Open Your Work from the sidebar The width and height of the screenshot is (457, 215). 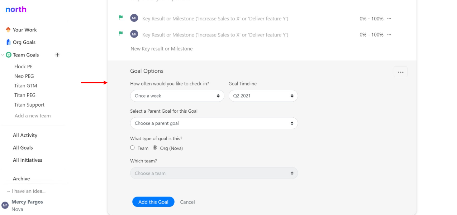pos(22,30)
